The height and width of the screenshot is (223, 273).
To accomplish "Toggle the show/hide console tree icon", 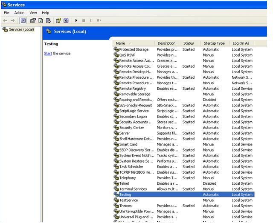I will coord(23,20).
